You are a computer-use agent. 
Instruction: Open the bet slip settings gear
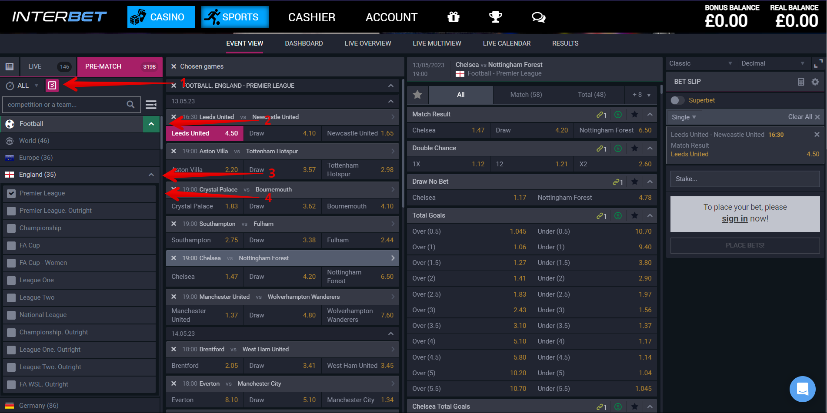pyautogui.click(x=815, y=82)
